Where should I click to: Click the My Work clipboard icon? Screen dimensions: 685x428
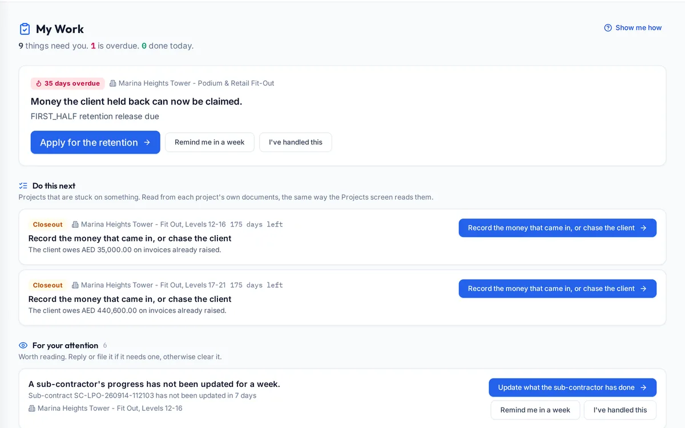pyautogui.click(x=25, y=29)
